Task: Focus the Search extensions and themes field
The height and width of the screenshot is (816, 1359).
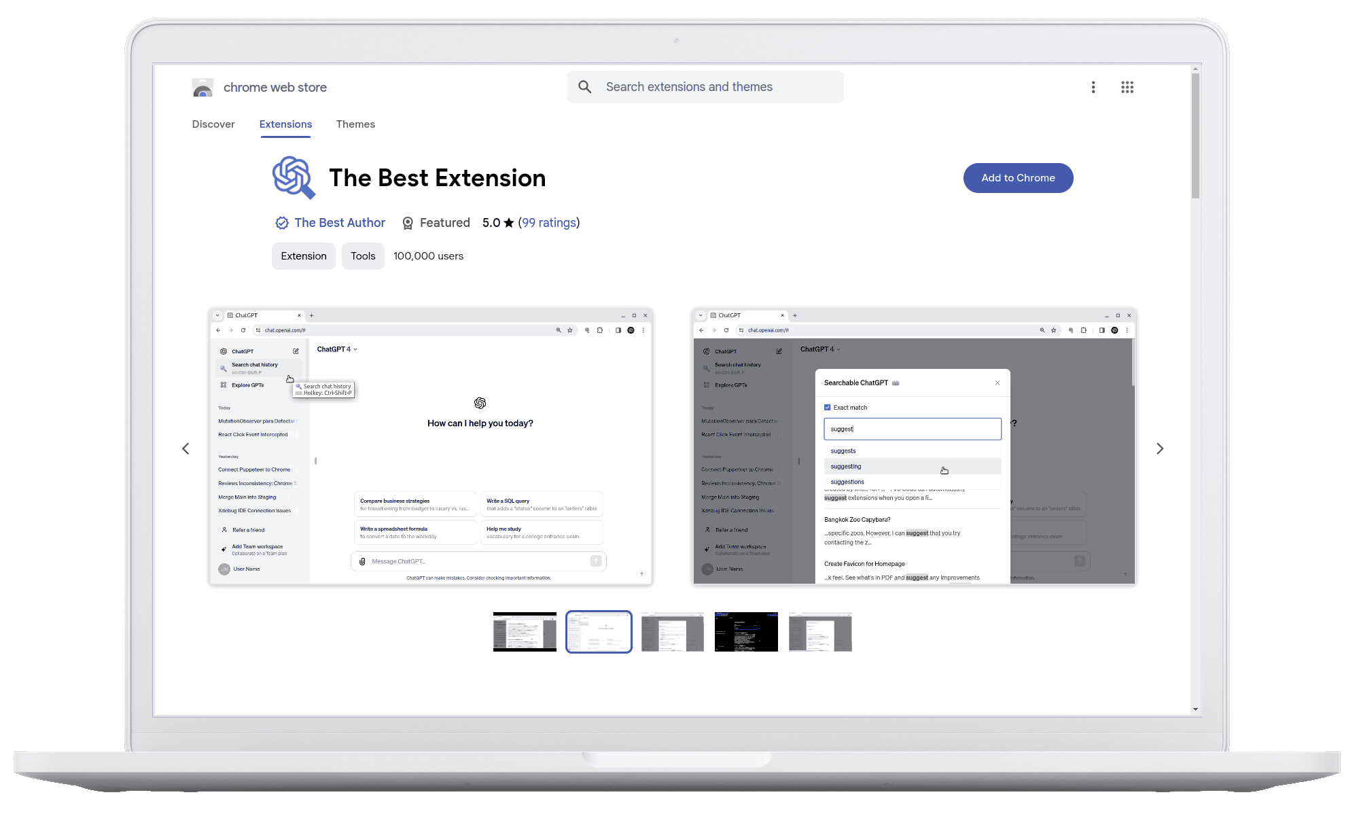Action: point(713,87)
